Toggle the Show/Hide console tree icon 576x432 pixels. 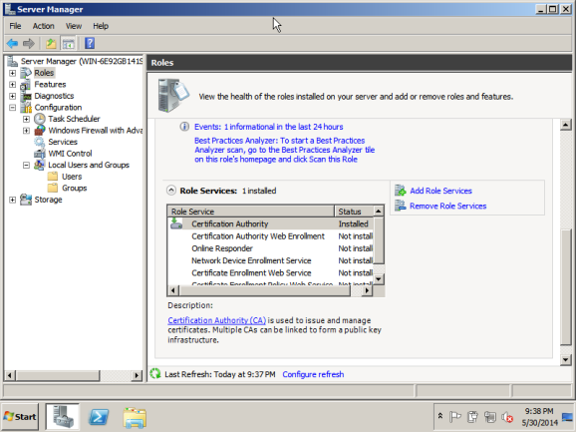point(69,43)
